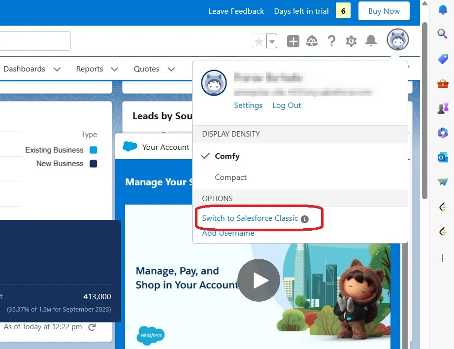The width and height of the screenshot is (454, 349).
Task: Open the Quotes tab
Action: point(147,69)
